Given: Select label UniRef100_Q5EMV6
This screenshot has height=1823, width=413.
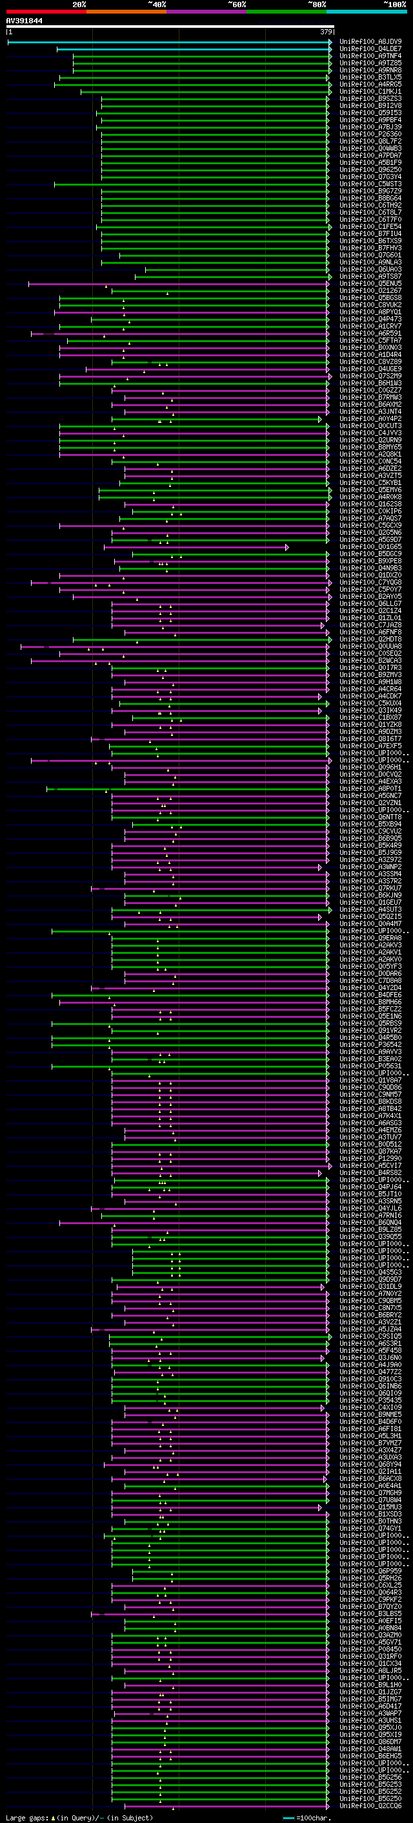Looking at the screenshot, I should click(370, 490).
